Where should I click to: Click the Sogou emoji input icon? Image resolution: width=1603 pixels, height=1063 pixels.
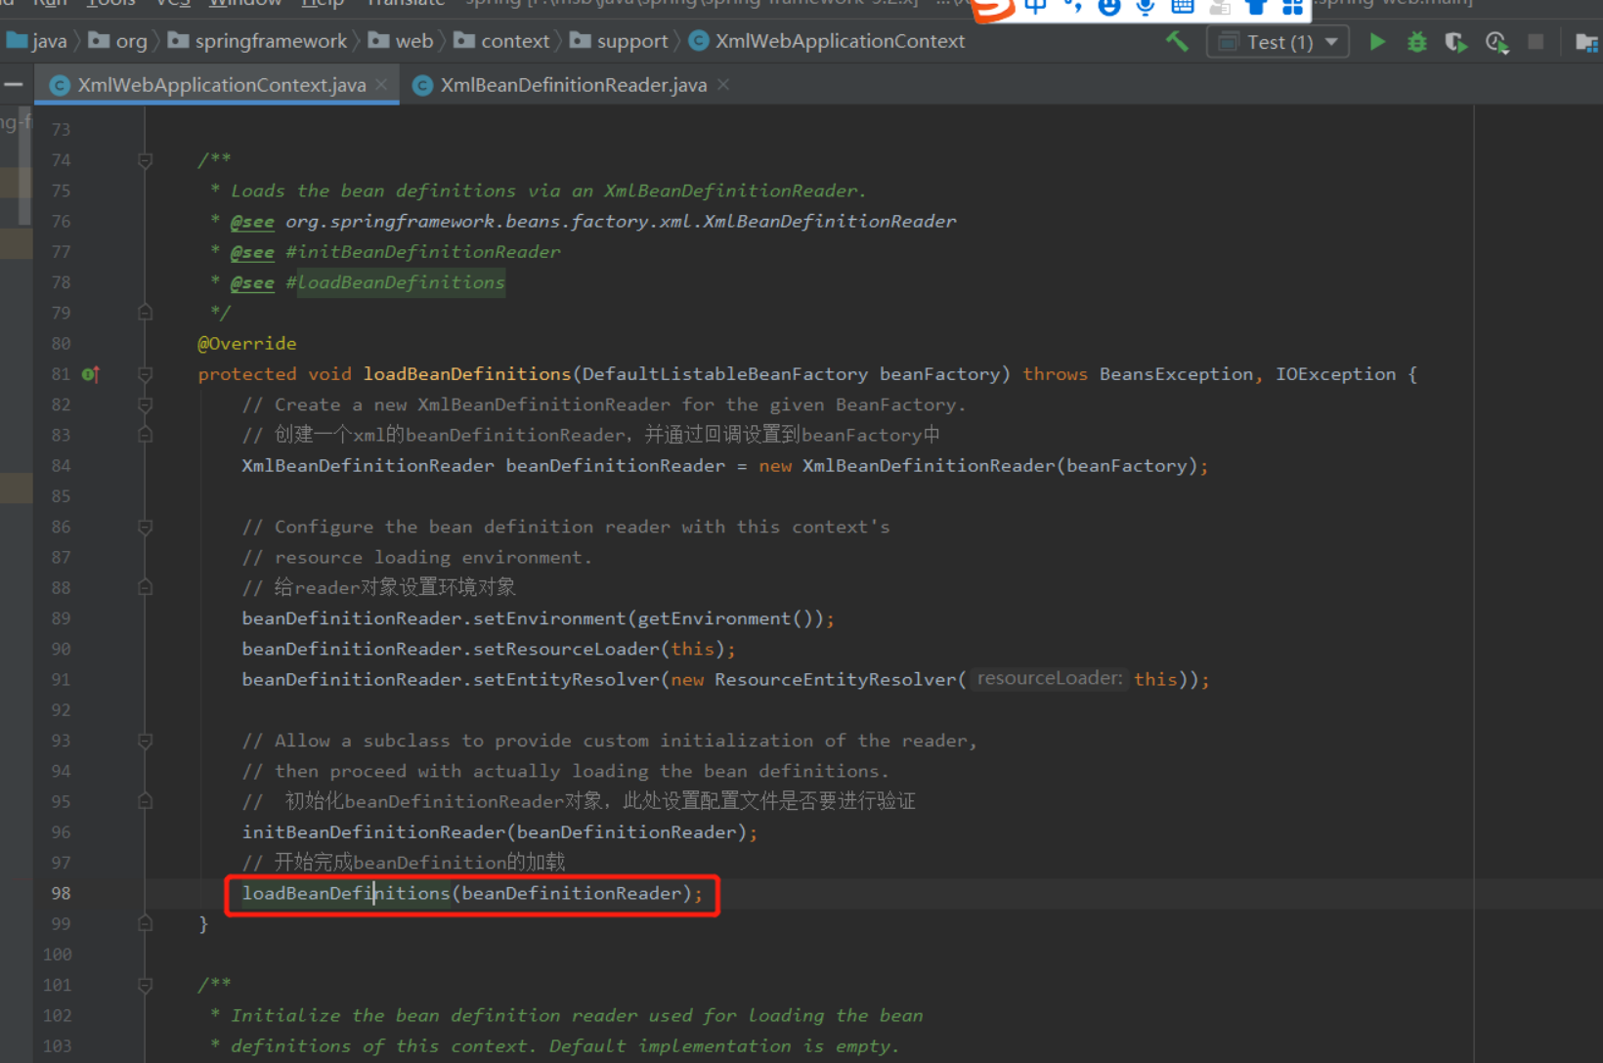1108,9
